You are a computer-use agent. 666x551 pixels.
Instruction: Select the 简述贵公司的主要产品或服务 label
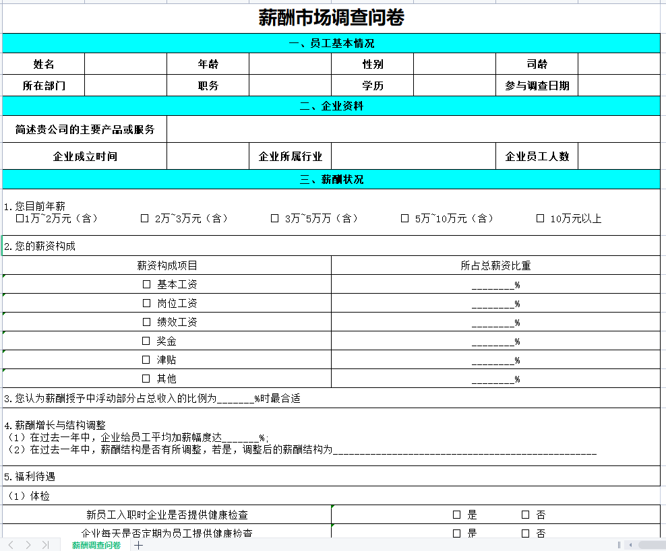pyautogui.click(x=84, y=129)
